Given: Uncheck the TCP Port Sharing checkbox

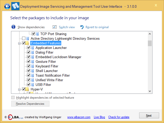Looking at the screenshot, I should point(34,34).
